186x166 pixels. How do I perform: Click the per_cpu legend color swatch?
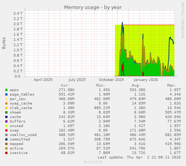point(6,99)
